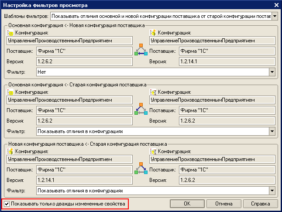Click left Версия field 1.2.6.2 in first group
282x212 pixels.
[x=84, y=62]
